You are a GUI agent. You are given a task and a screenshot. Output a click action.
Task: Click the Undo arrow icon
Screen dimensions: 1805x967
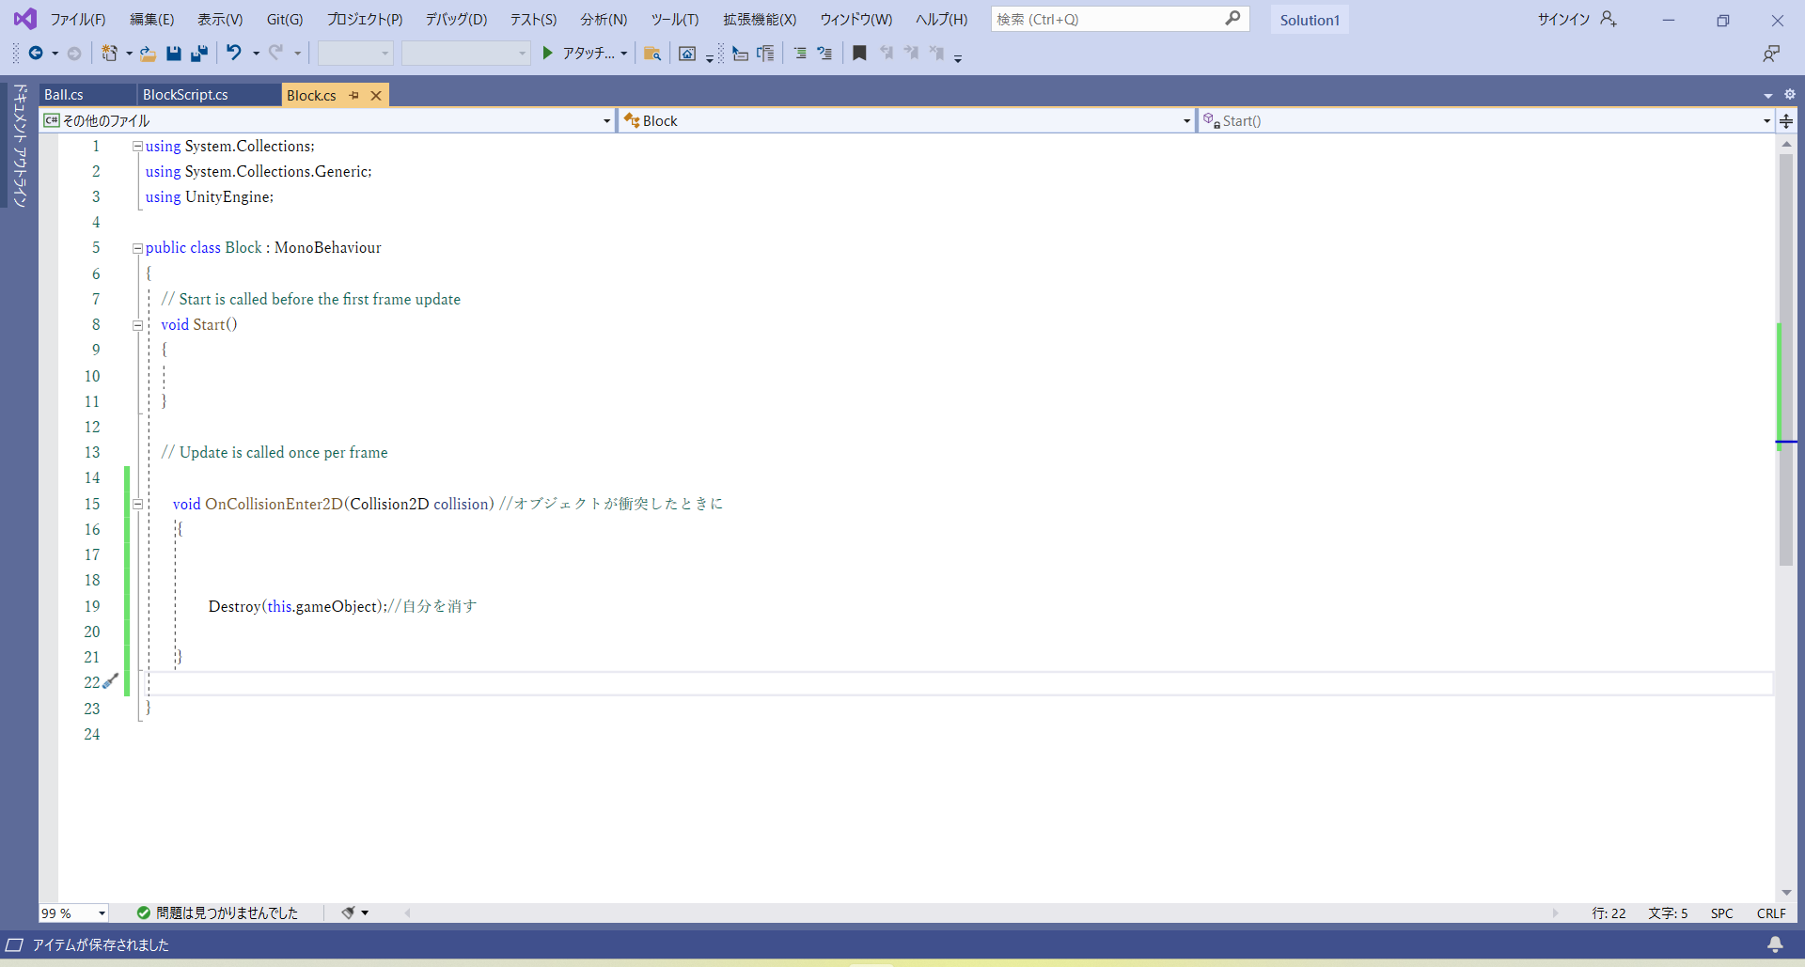tap(234, 54)
